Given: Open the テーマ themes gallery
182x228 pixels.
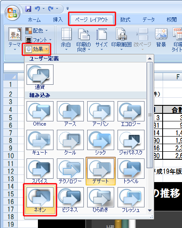Looking at the screenshot, I should click(15, 39).
